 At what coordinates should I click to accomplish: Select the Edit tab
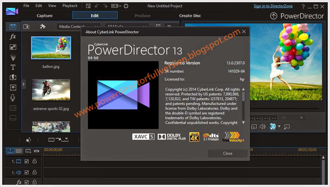pos(95,16)
